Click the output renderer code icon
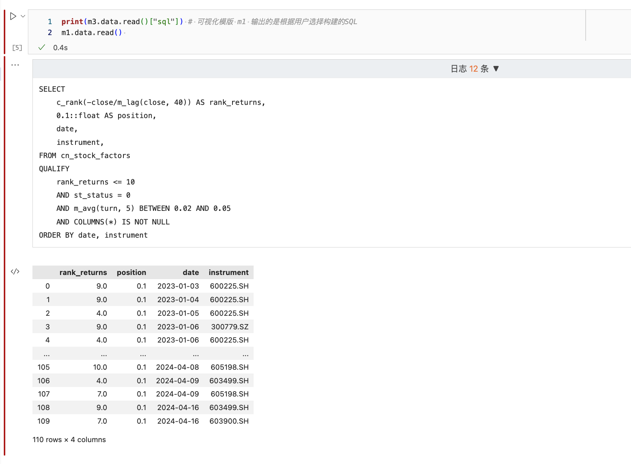Image resolution: width=631 pixels, height=464 pixels. click(15, 272)
